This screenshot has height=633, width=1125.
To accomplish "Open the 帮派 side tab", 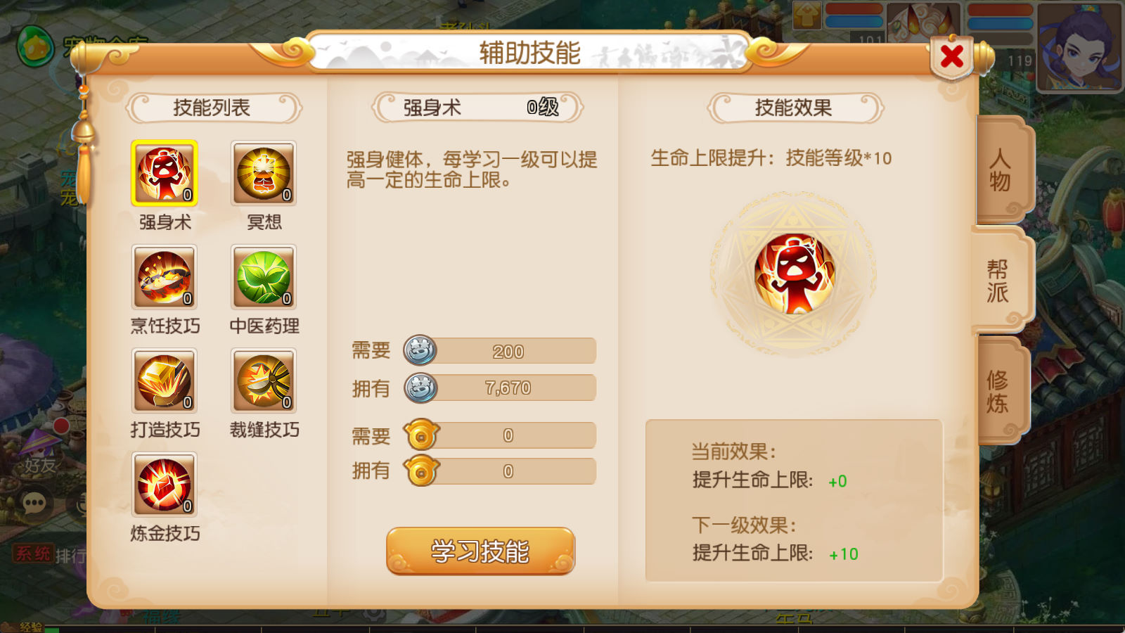I will coord(999,280).
